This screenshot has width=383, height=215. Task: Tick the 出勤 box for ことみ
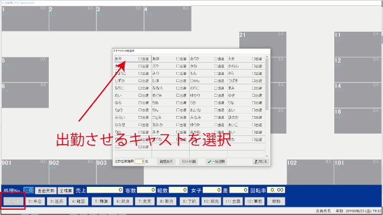click(x=178, y=117)
